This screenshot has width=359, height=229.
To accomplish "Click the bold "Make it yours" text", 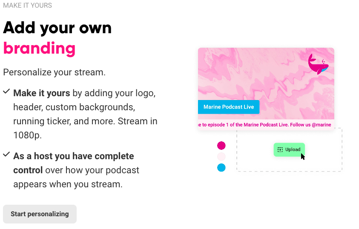I will point(42,93).
